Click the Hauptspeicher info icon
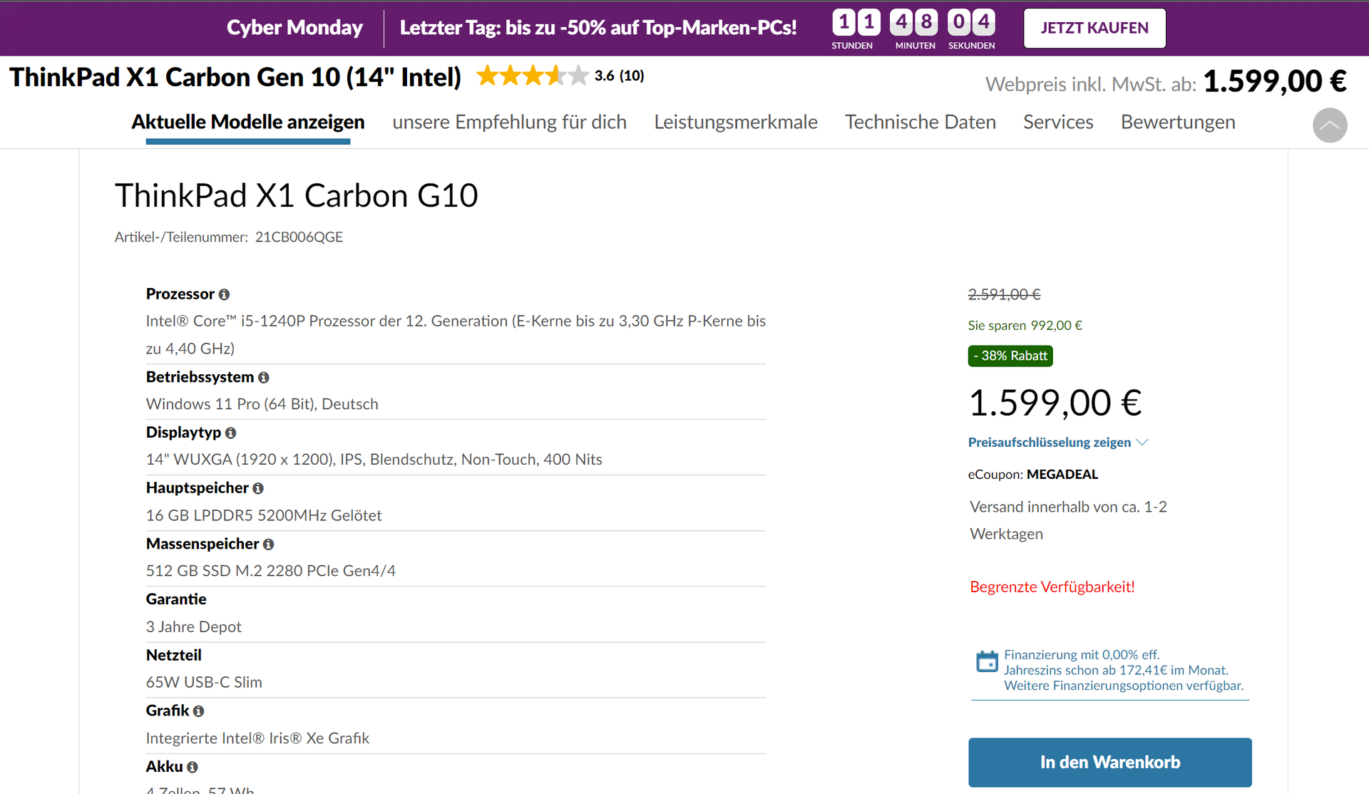The width and height of the screenshot is (1369, 794). [258, 488]
